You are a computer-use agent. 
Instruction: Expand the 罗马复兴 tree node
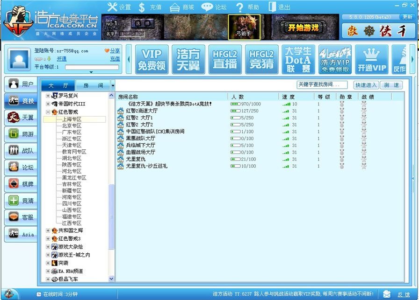48,96
